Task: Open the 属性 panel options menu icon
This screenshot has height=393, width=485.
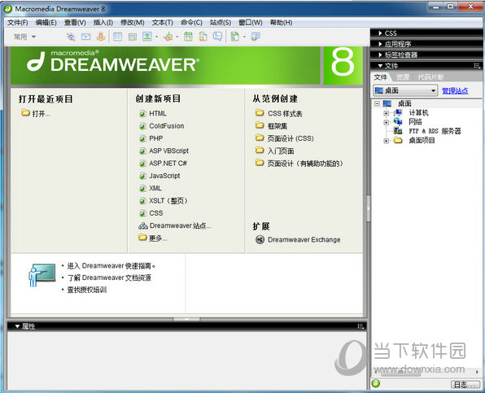Action: click(360, 326)
